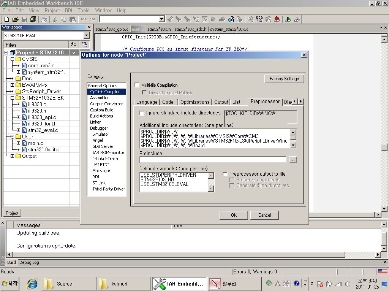
Task: Select the Debug Log tab
Action: pyautogui.click(x=29, y=262)
